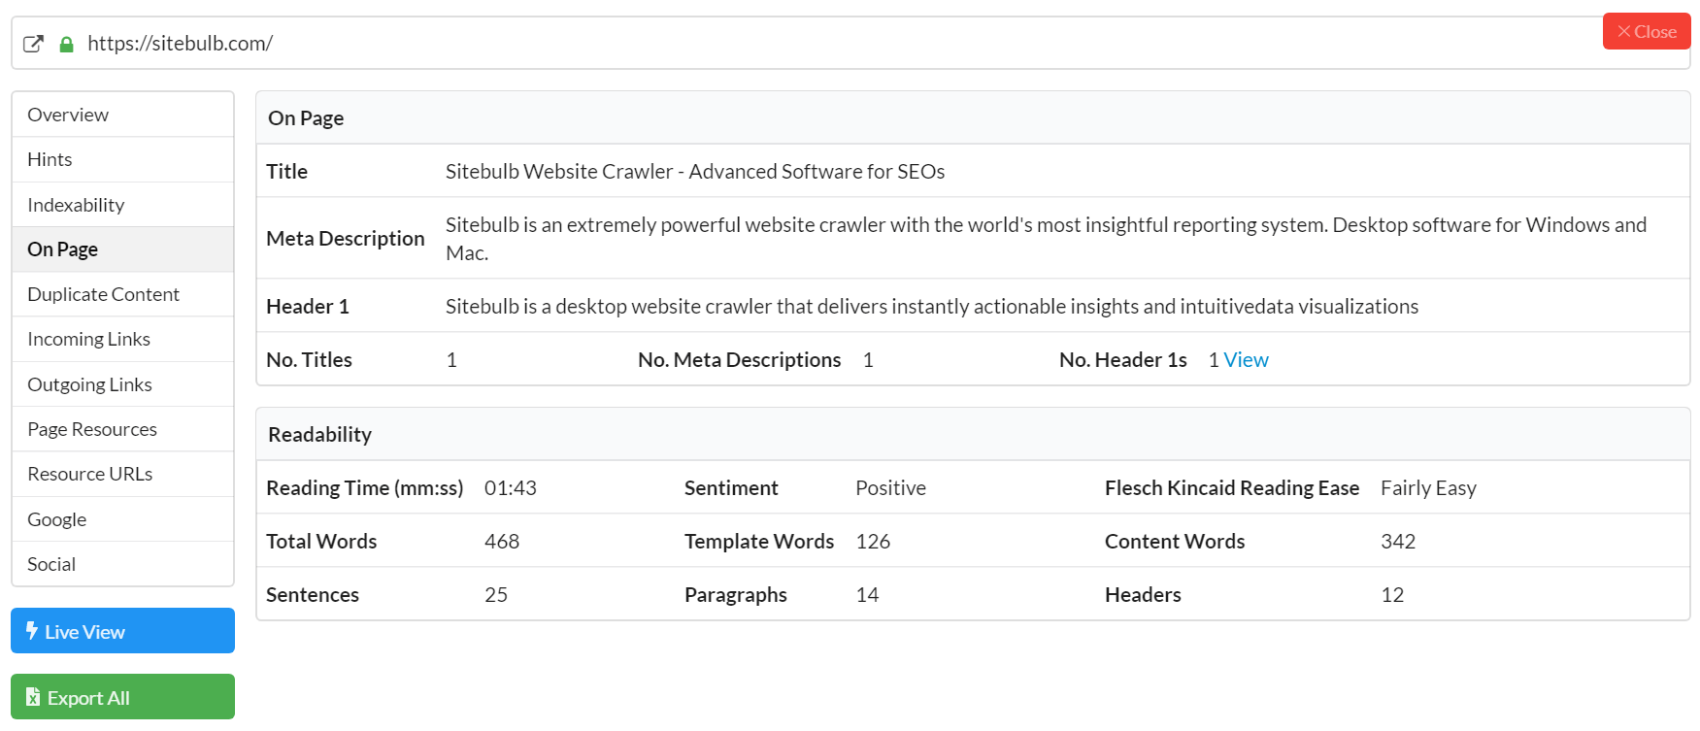
Task: Click the Readability panel heading
Action: pyautogui.click(x=319, y=435)
